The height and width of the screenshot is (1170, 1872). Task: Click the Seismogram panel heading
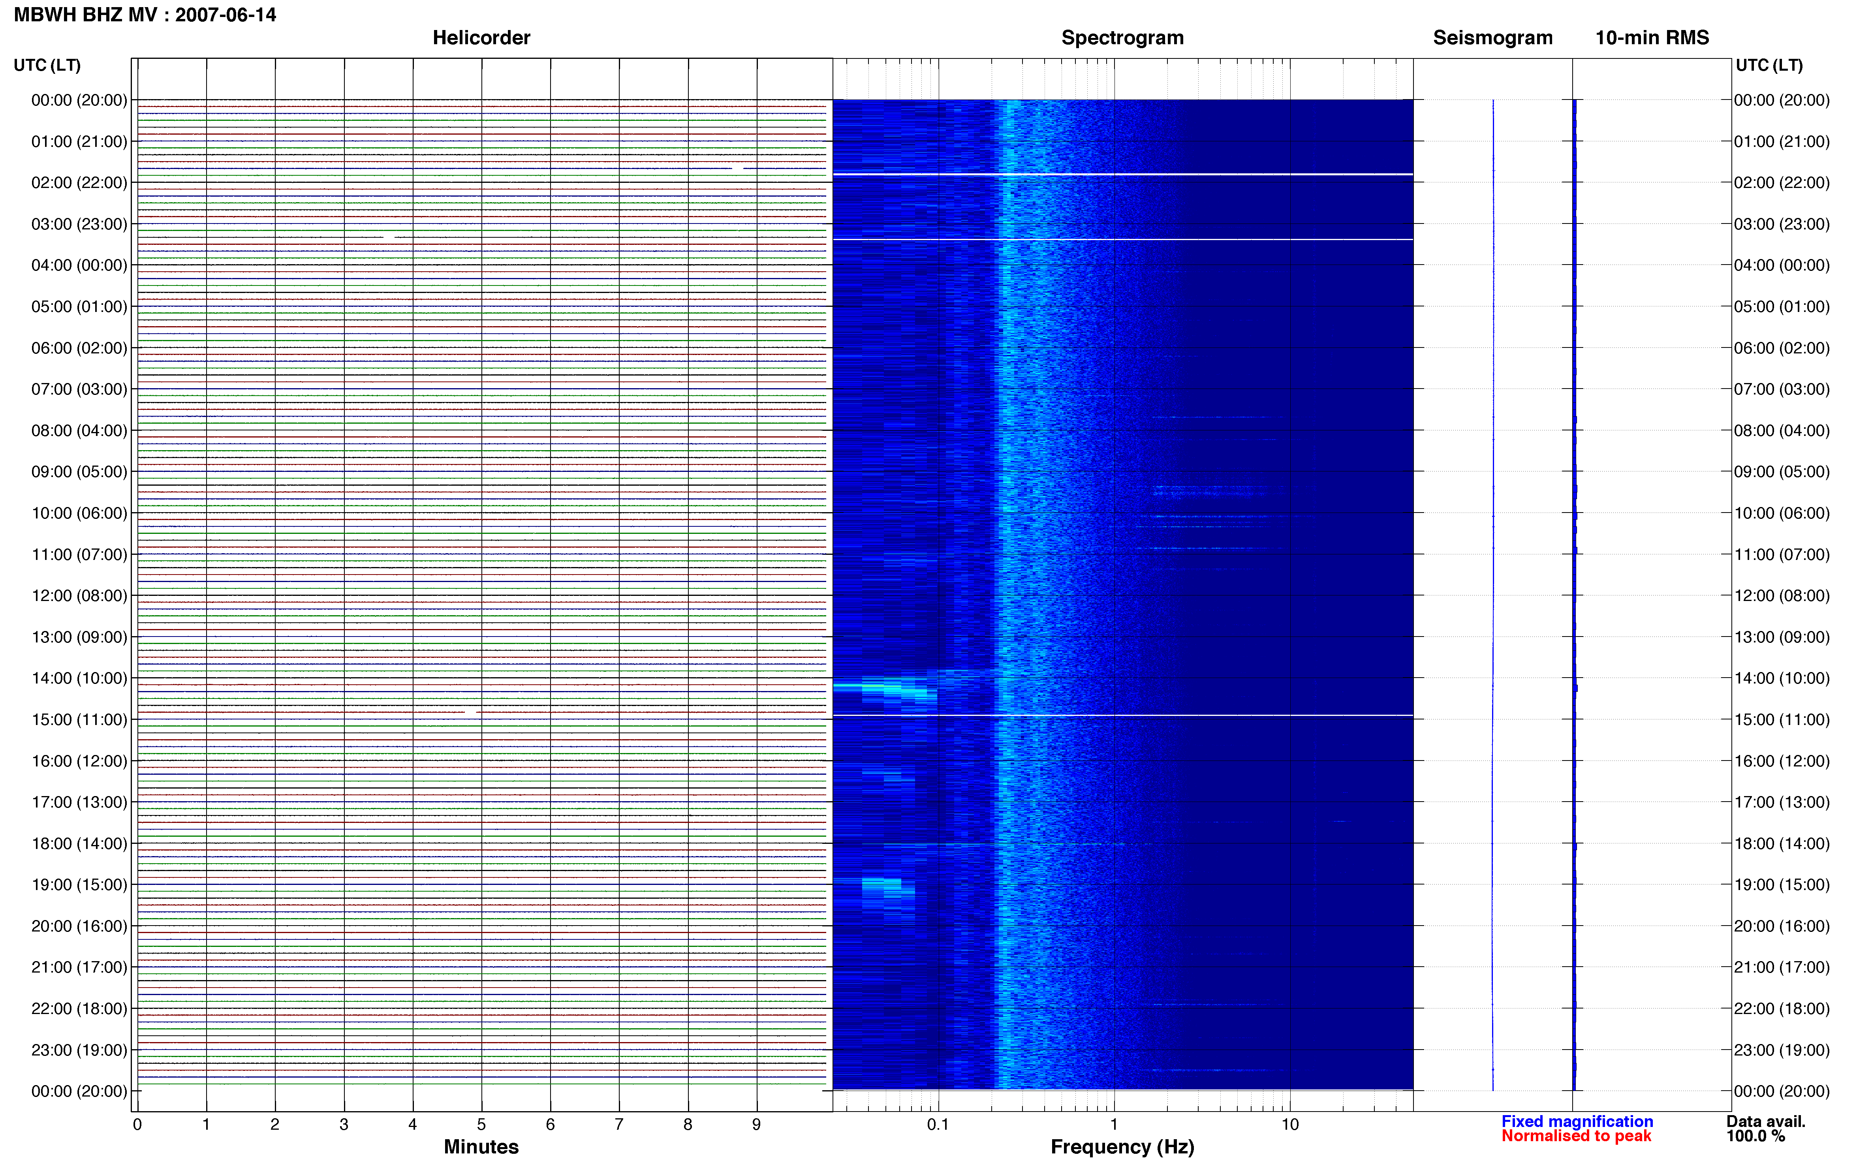click(x=1492, y=38)
